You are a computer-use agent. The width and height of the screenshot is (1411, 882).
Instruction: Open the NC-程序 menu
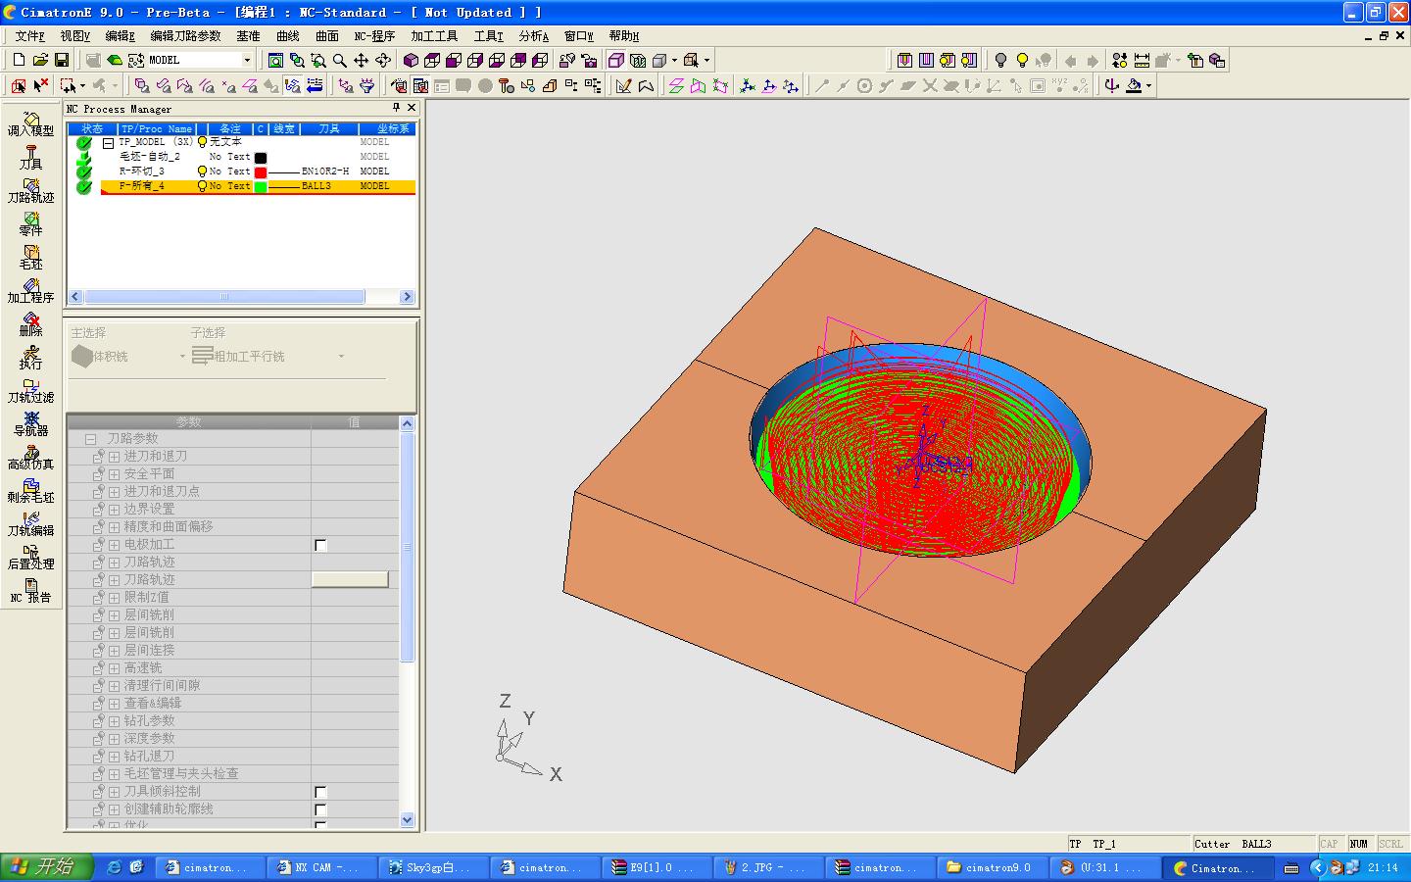[x=373, y=36]
